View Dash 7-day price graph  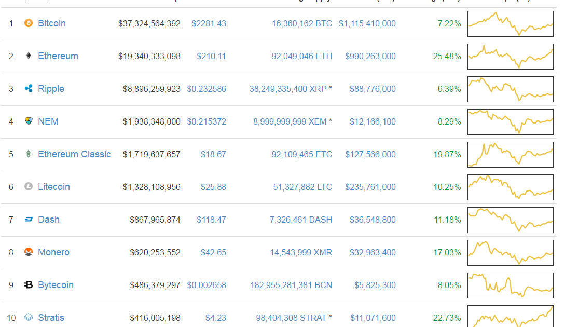tap(511, 220)
